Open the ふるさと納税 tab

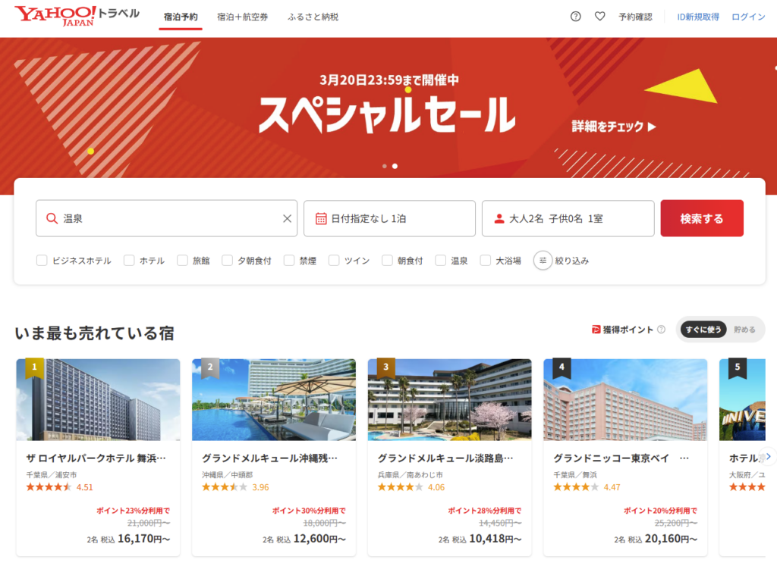coord(313,17)
